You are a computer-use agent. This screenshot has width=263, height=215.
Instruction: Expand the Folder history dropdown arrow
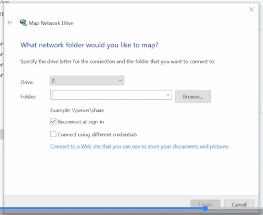pos(168,95)
